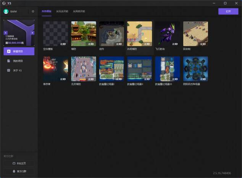Select the 塔防 template thumbnail
The image size is (242, 178).
(83, 34)
